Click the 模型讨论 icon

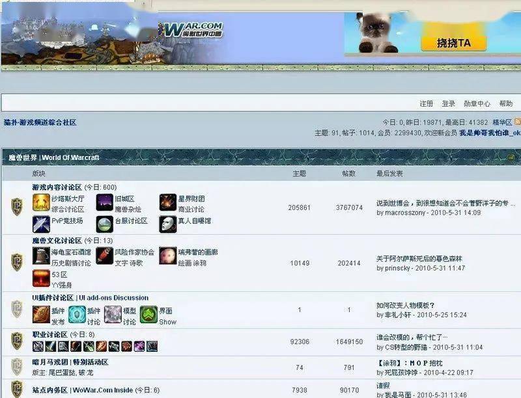click(x=113, y=314)
